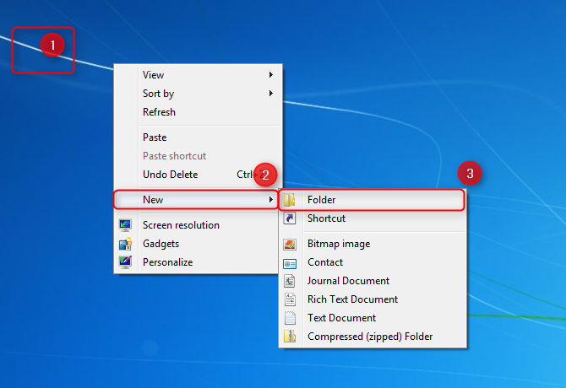
Task: Create a new Contact
Action: [373, 262]
